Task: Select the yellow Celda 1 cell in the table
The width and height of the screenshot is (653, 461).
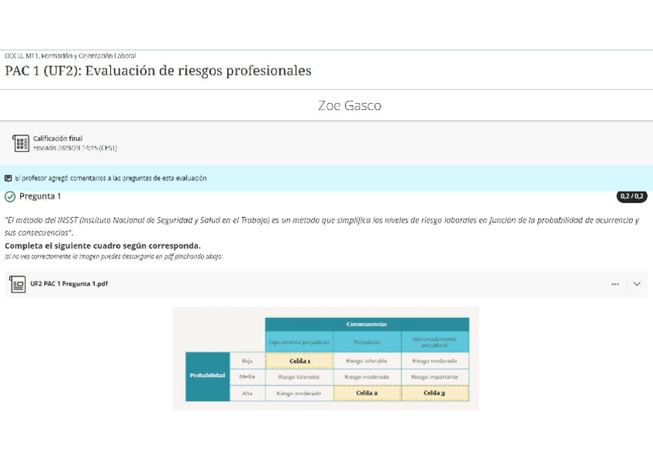Action: pos(299,360)
